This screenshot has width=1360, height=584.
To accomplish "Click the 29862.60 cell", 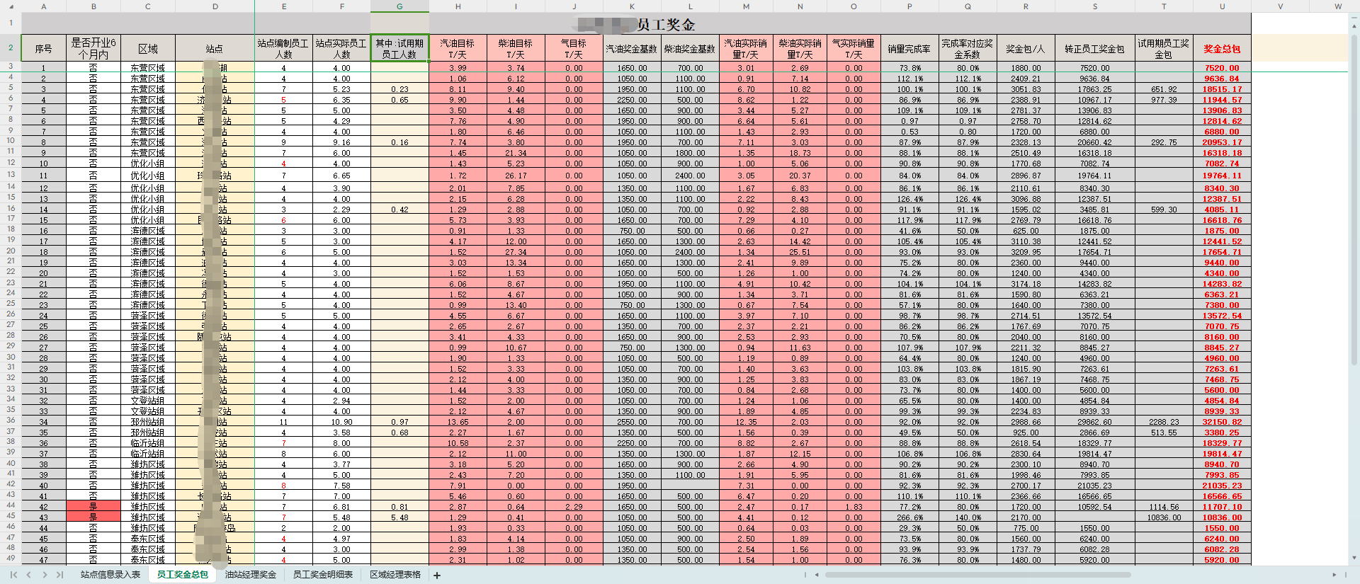I will coord(1095,422).
